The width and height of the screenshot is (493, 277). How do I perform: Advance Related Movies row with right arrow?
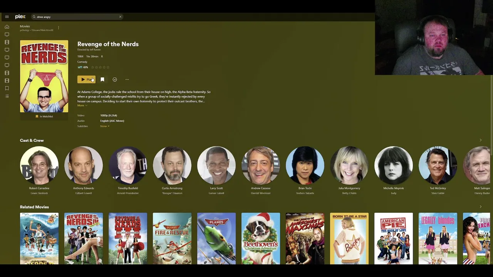coord(480,207)
